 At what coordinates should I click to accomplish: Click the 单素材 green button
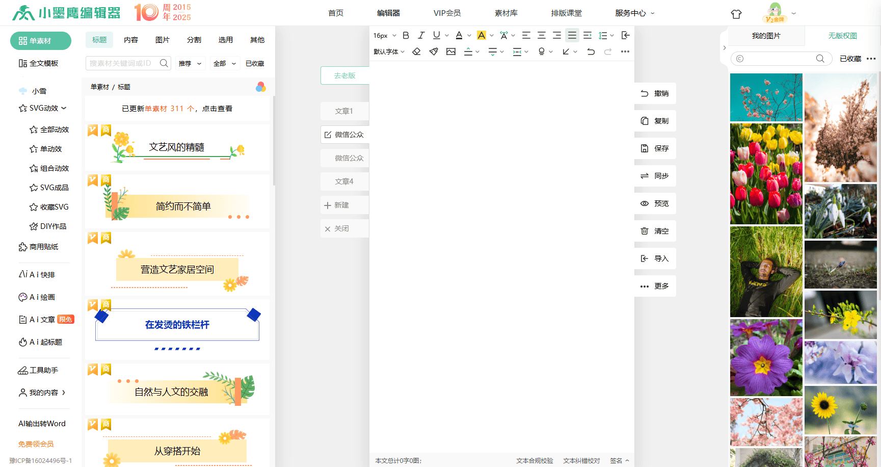pyautogui.click(x=41, y=41)
